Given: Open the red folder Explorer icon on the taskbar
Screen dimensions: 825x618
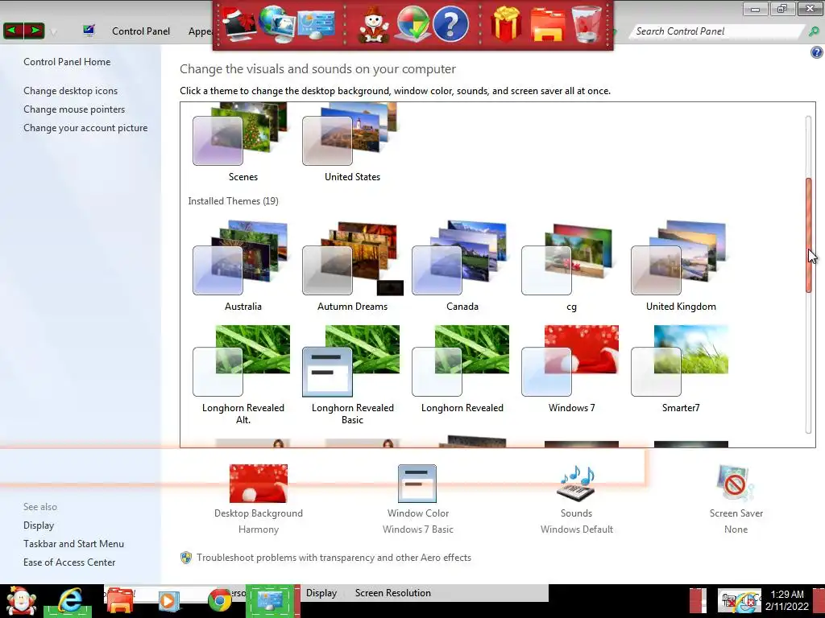Looking at the screenshot, I should (120, 600).
